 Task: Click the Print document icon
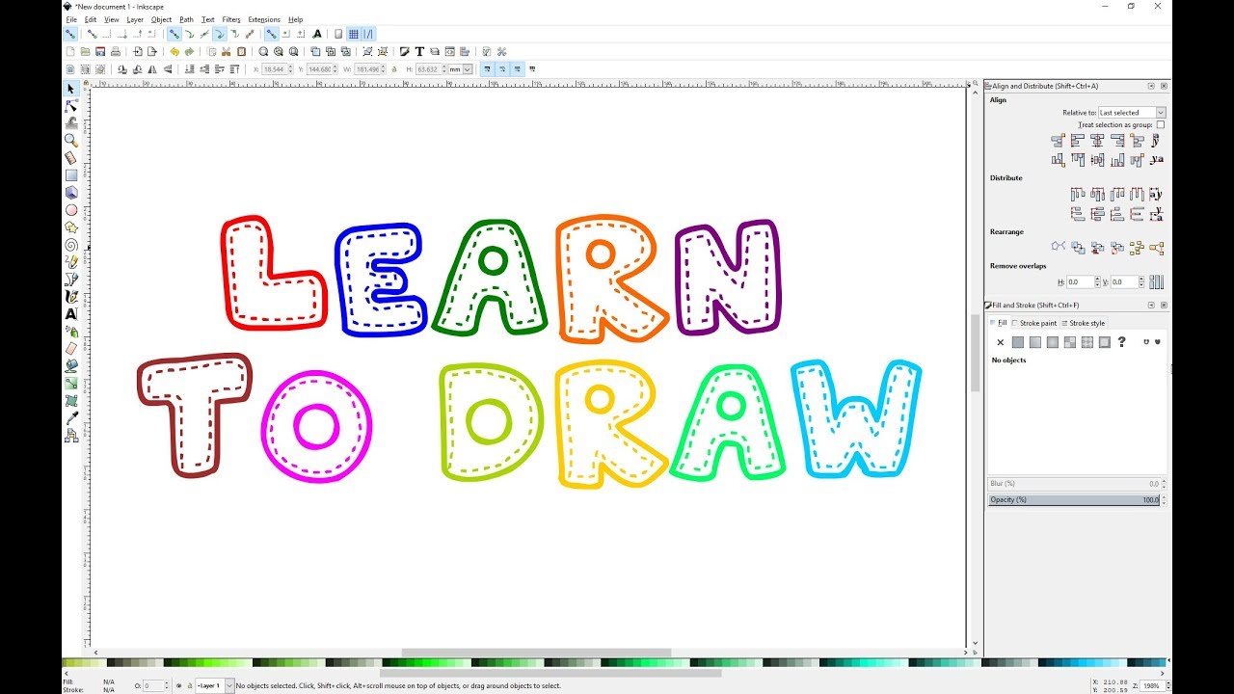click(x=116, y=51)
